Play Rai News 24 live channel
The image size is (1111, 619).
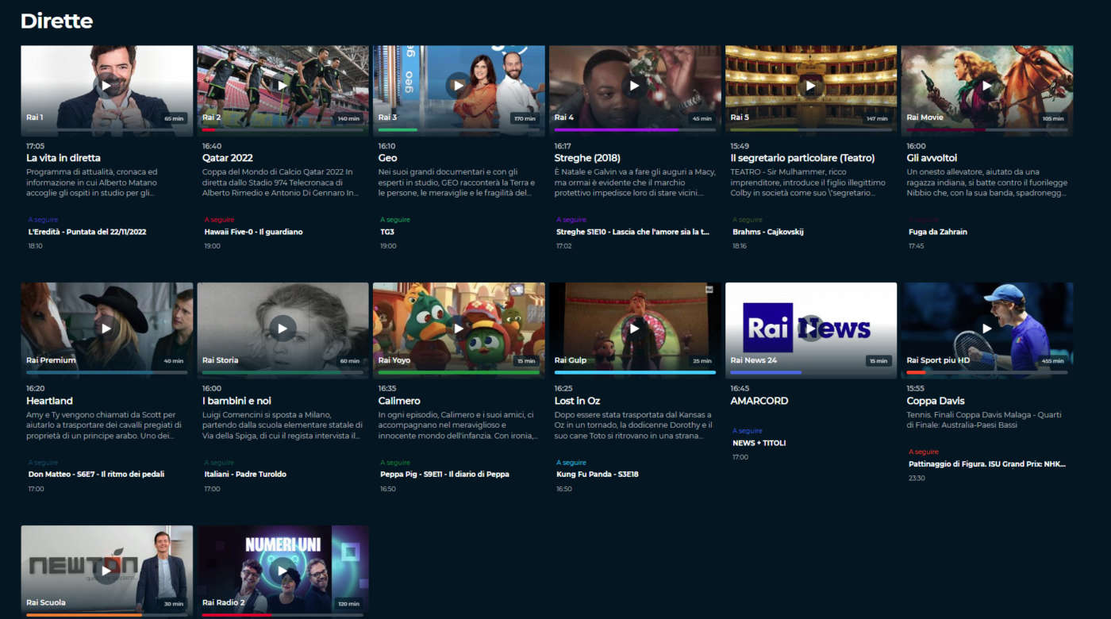810,328
